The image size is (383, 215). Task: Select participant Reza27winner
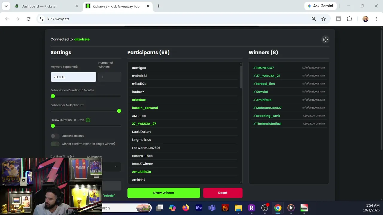(x=142, y=164)
